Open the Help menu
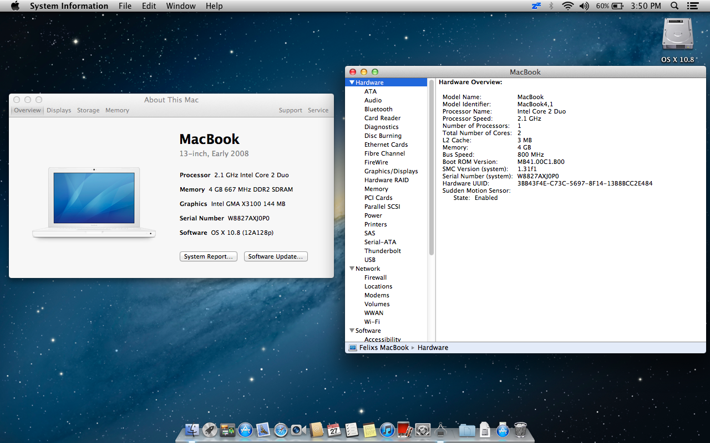 point(214,6)
